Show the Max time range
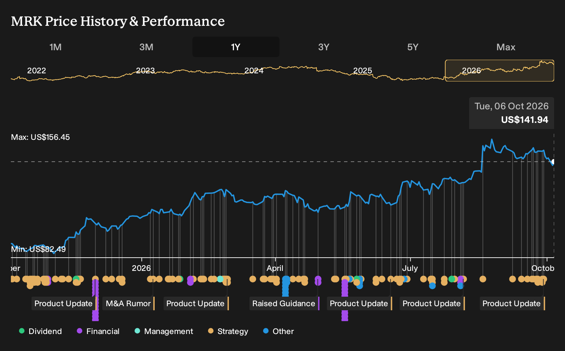Image resolution: width=565 pixels, height=351 pixels. click(506, 47)
